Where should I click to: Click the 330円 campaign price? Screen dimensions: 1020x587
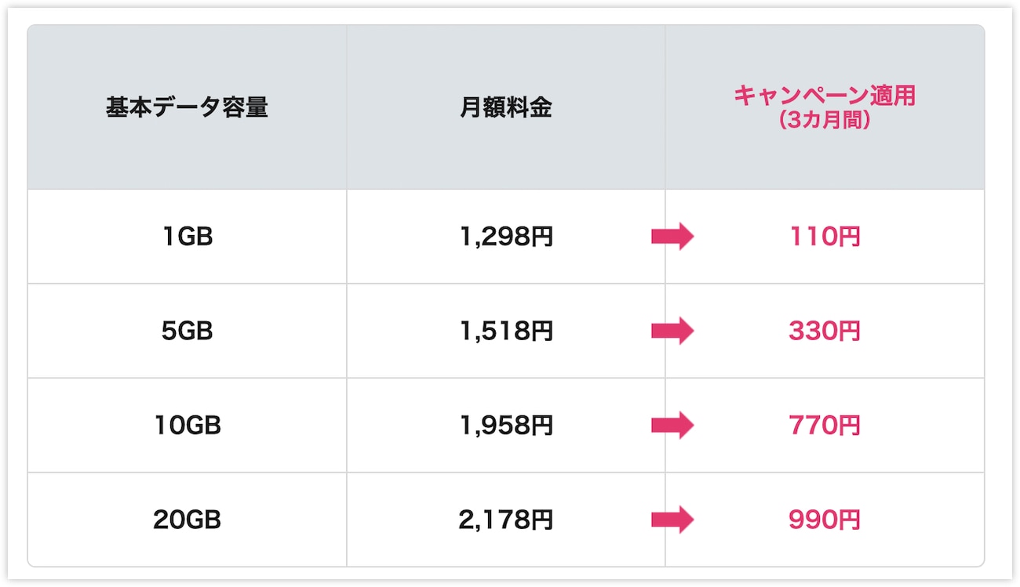[x=825, y=332]
